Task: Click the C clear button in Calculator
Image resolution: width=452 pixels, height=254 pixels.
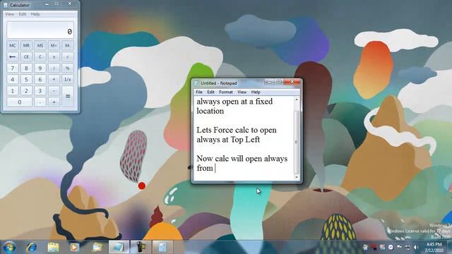Action: (40, 56)
